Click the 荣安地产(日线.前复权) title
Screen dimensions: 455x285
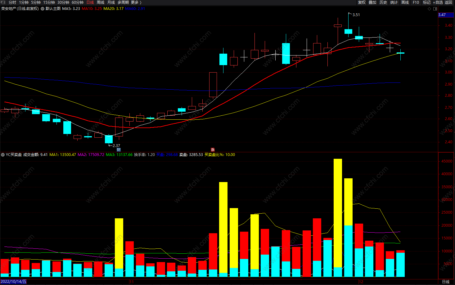(20, 9)
